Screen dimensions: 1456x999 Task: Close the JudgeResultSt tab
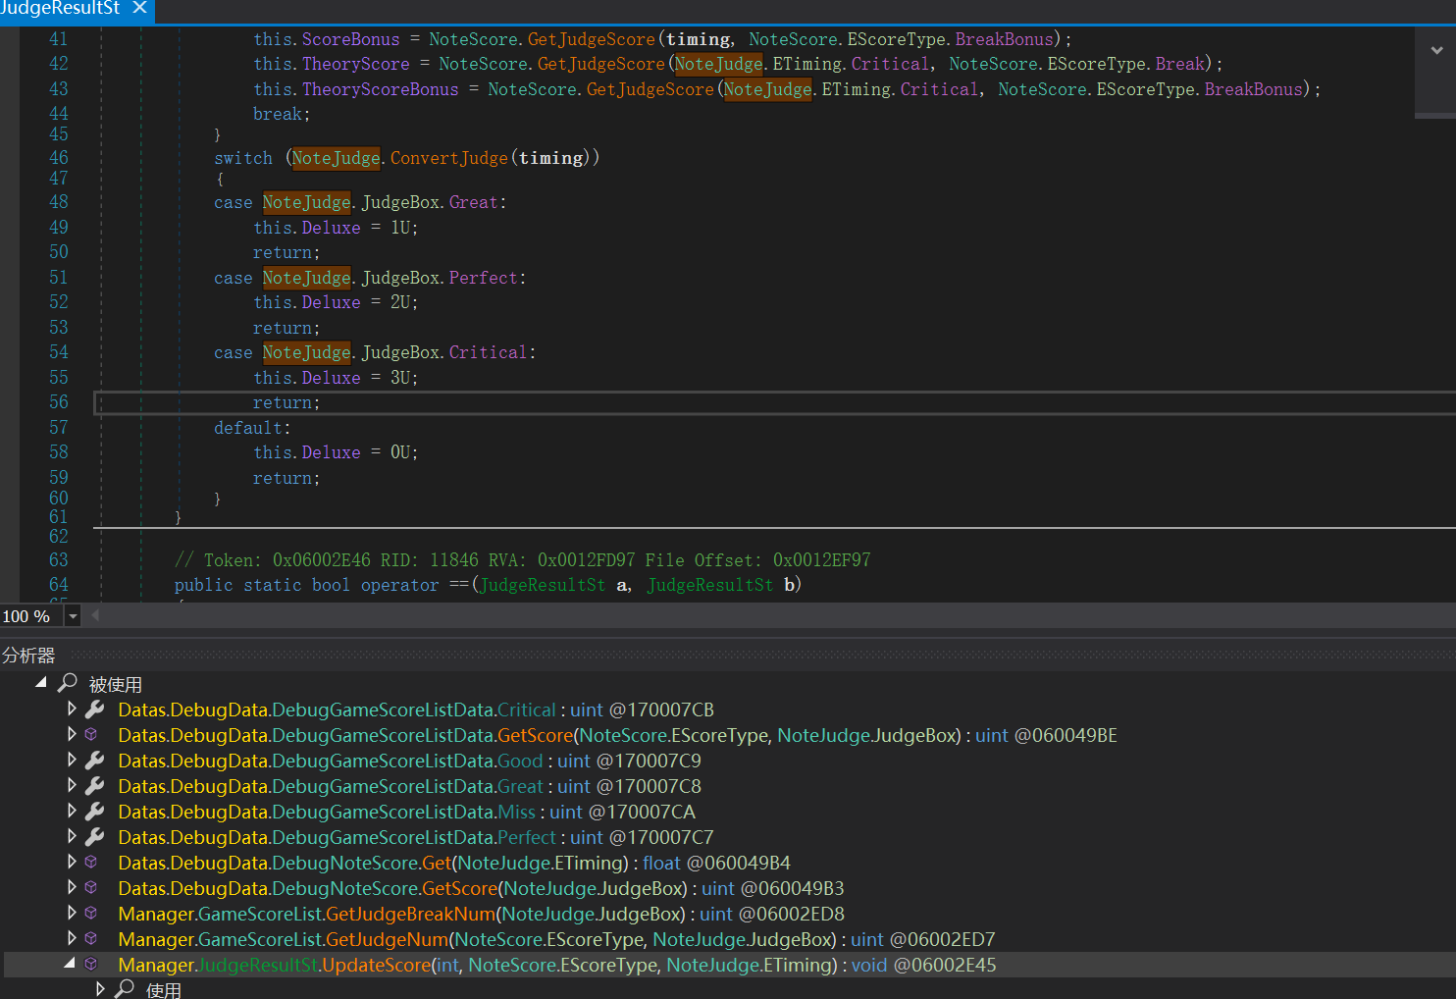139,8
